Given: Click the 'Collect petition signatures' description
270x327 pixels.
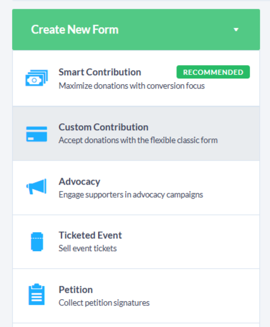Looking at the screenshot, I should pyautogui.click(x=104, y=303).
